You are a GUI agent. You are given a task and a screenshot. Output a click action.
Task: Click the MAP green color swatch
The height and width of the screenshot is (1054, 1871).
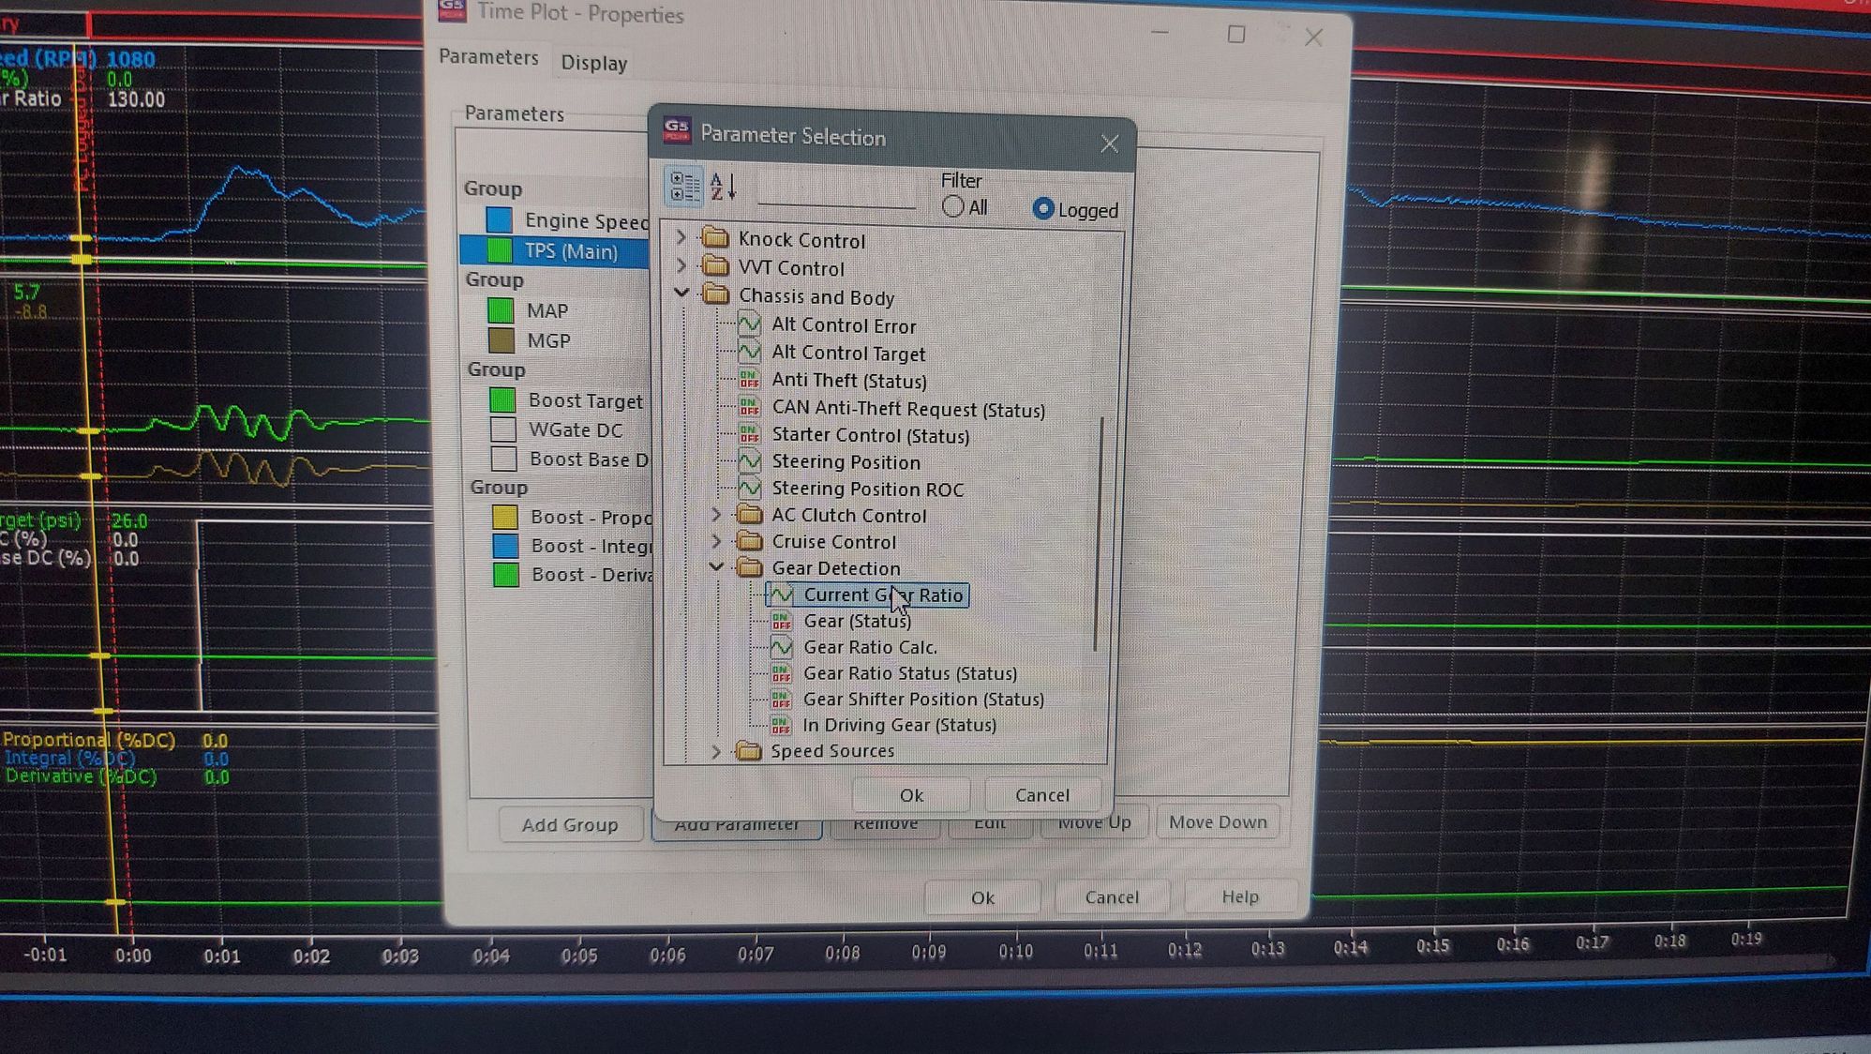(x=501, y=310)
